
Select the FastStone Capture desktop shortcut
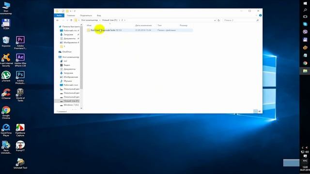(20, 130)
